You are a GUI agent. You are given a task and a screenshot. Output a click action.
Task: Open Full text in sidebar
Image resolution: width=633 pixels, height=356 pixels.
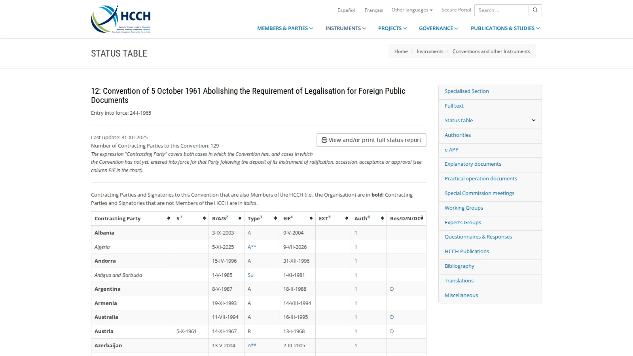(x=454, y=106)
